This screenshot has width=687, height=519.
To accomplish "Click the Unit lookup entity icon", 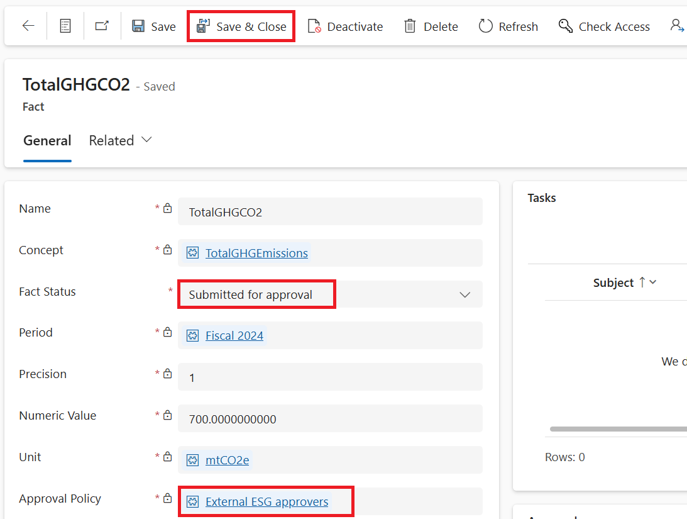I will pos(193,460).
